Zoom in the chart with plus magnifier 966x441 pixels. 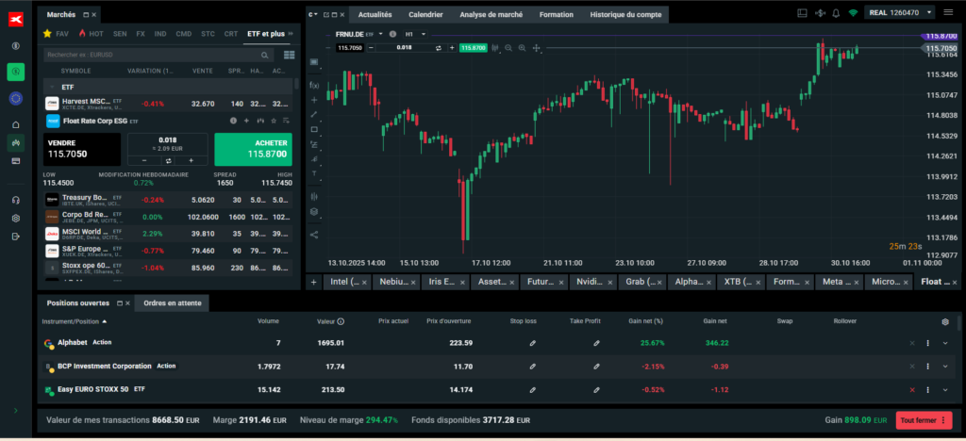coord(522,48)
